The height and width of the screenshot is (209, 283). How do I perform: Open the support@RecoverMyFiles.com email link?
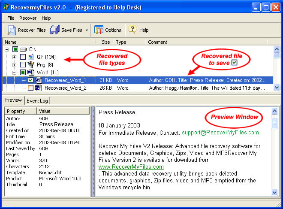[x=220, y=133]
